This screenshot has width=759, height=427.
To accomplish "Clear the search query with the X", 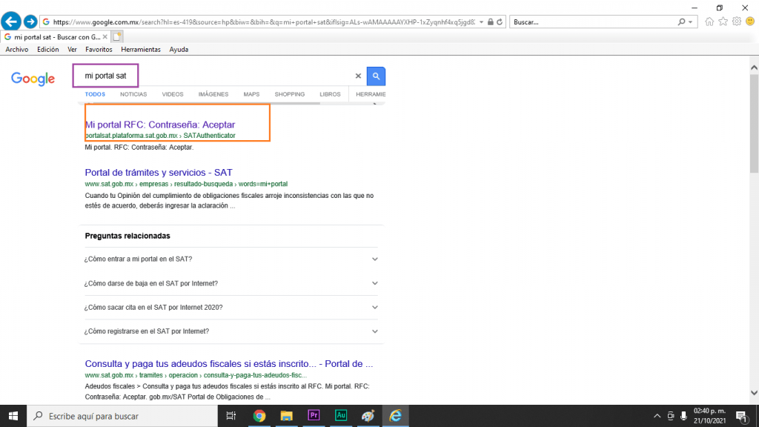I will pos(358,76).
